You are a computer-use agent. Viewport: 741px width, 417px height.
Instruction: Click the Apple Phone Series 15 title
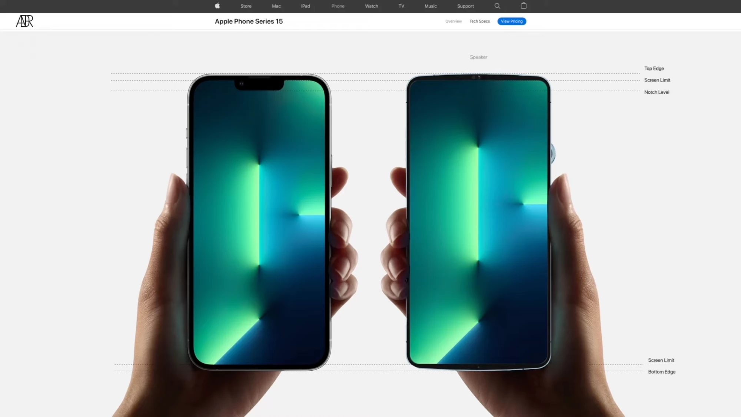point(249,21)
